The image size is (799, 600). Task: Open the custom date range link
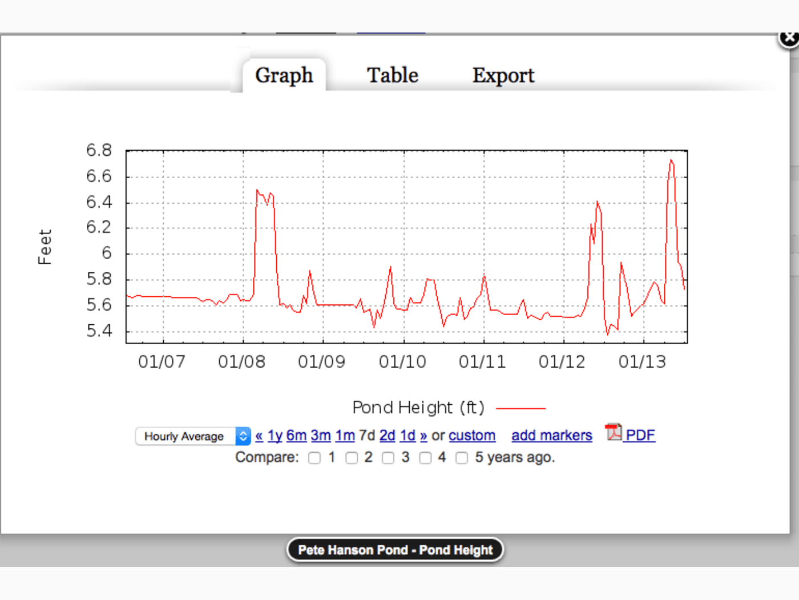click(x=472, y=436)
